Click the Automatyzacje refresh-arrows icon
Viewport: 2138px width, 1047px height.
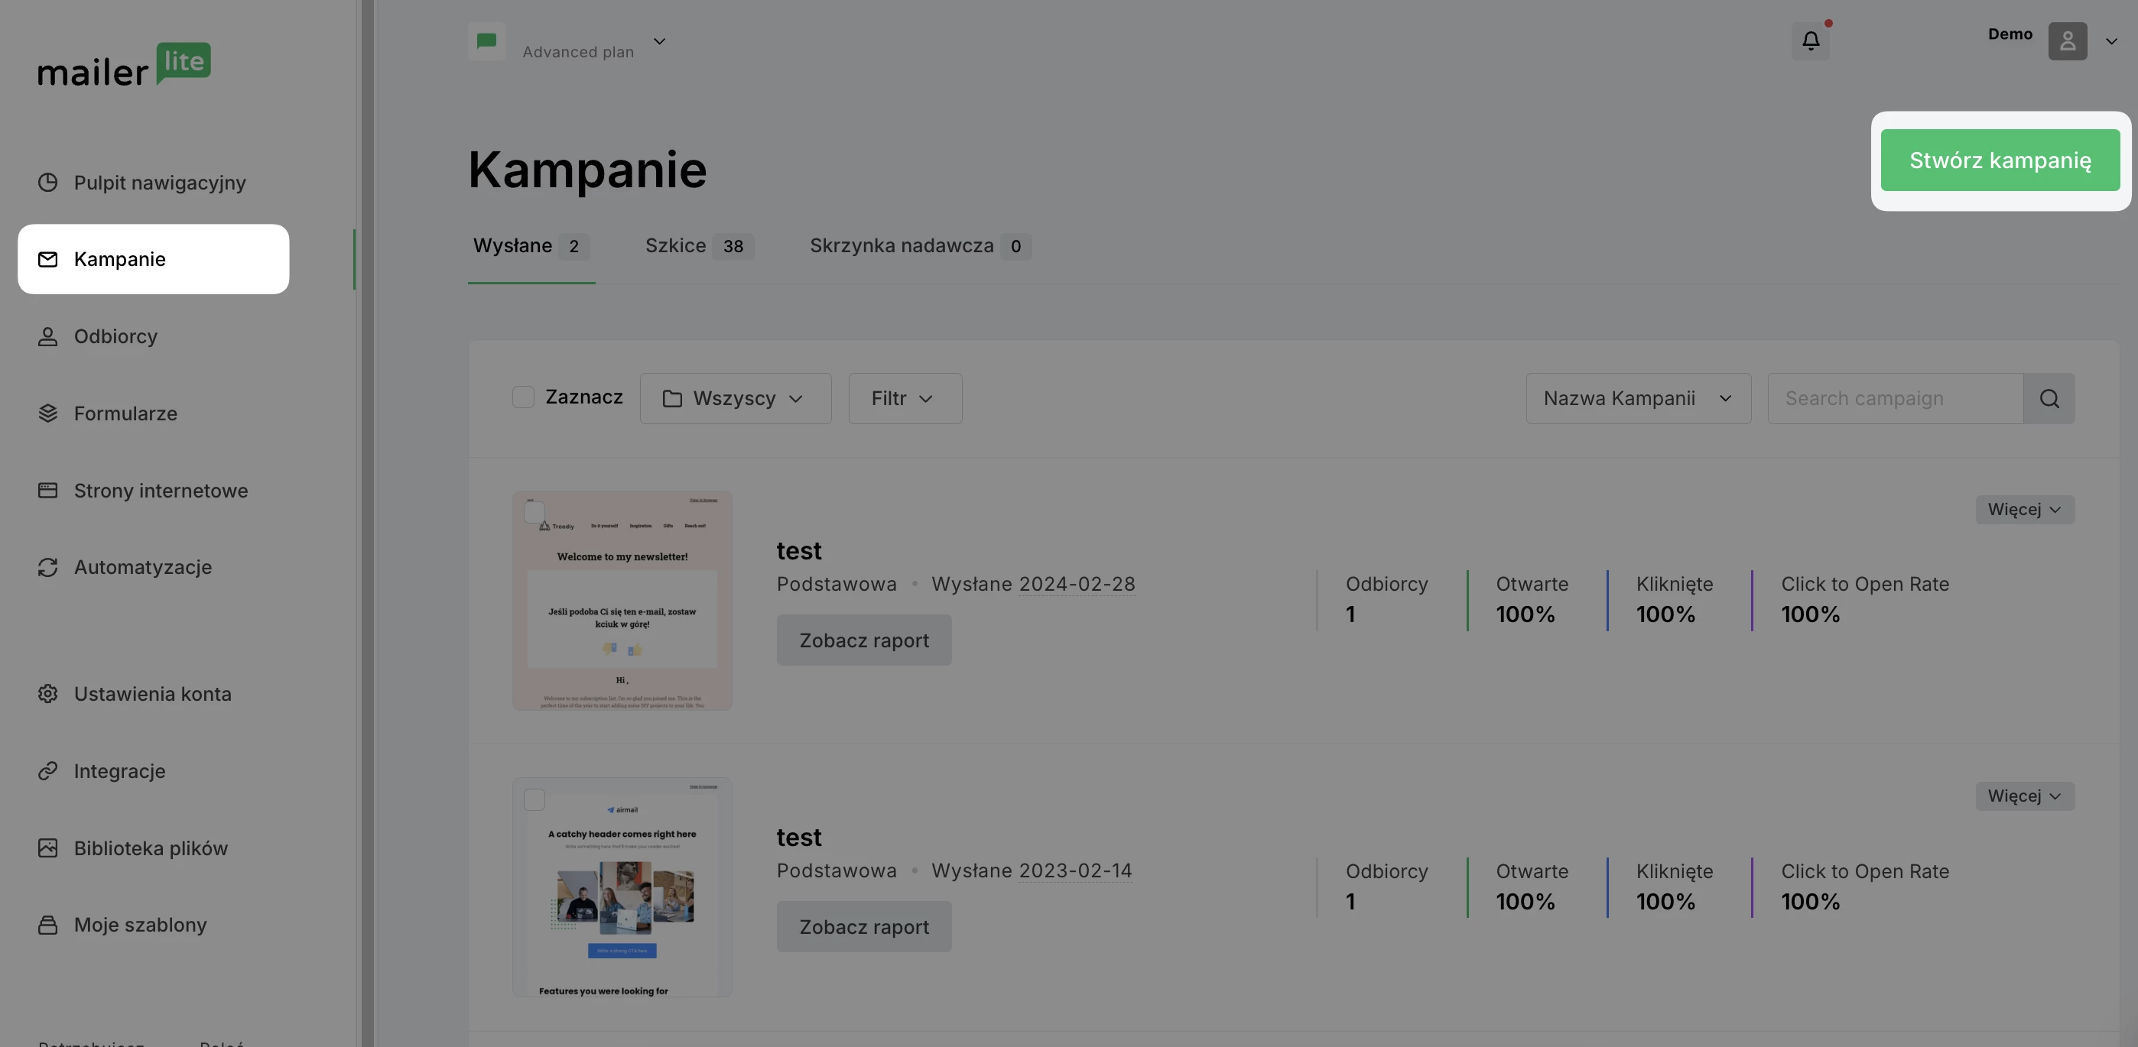[47, 568]
